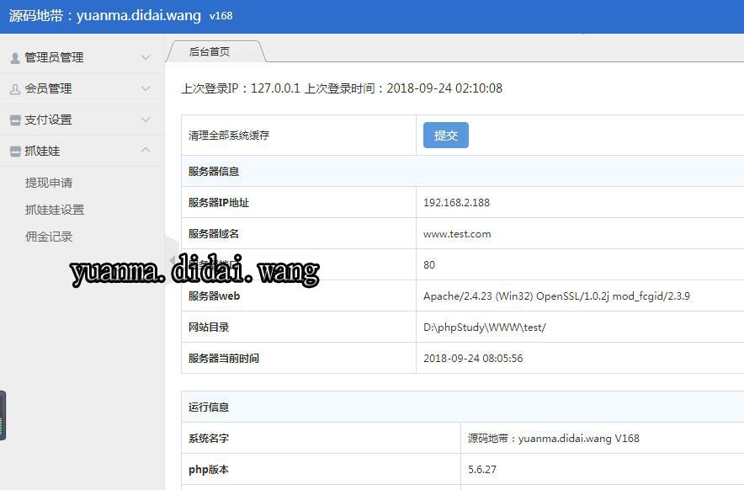Screen dimensions: 744x490
Task: Click the 会员管理 user outline icon
Action: [15, 89]
